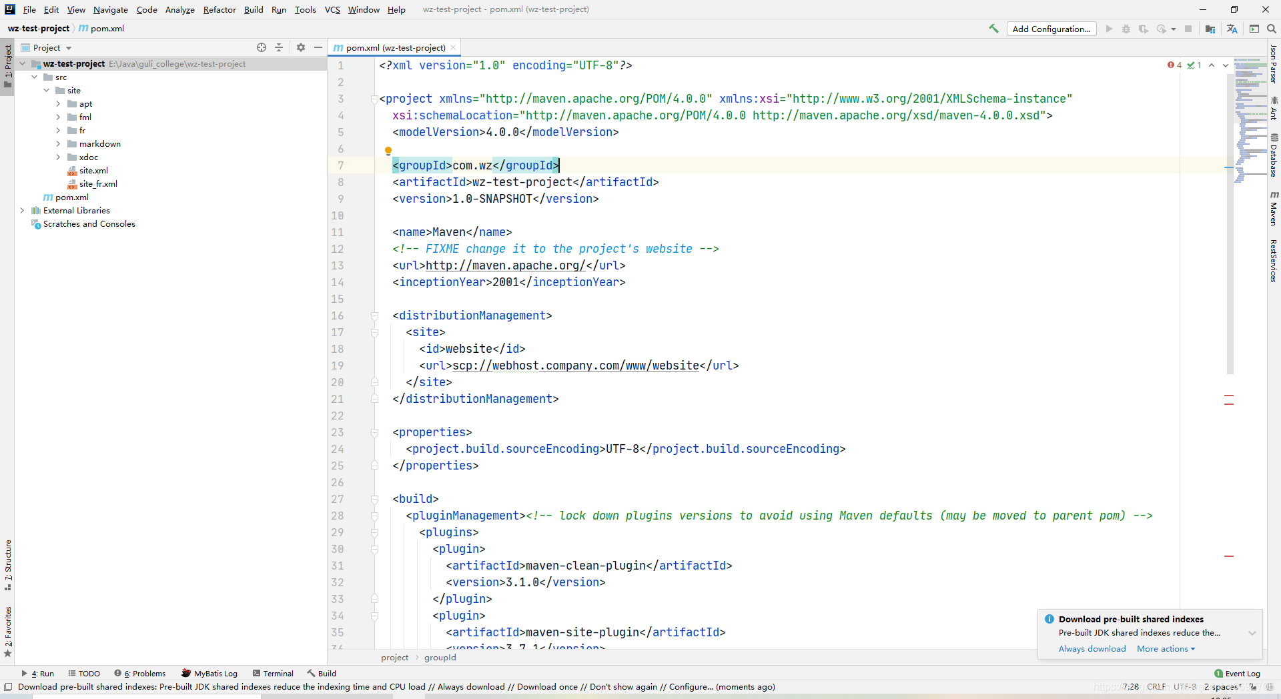Click the Search Everywhere magnifier icon
The height and width of the screenshot is (699, 1281).
tap(1272, 29)
